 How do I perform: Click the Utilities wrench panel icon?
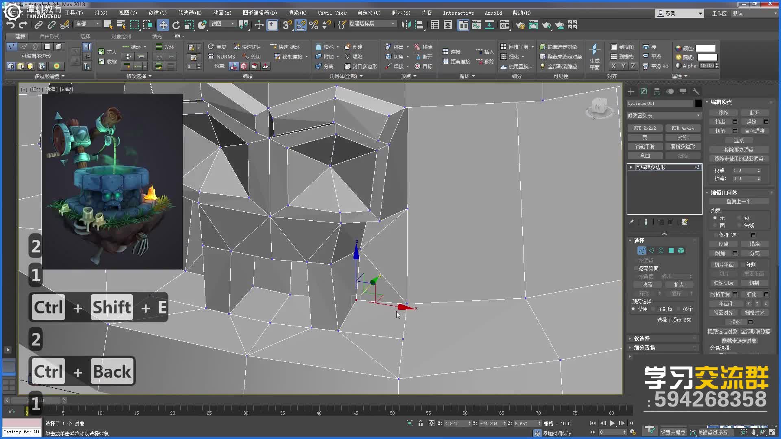pos(696,91)
